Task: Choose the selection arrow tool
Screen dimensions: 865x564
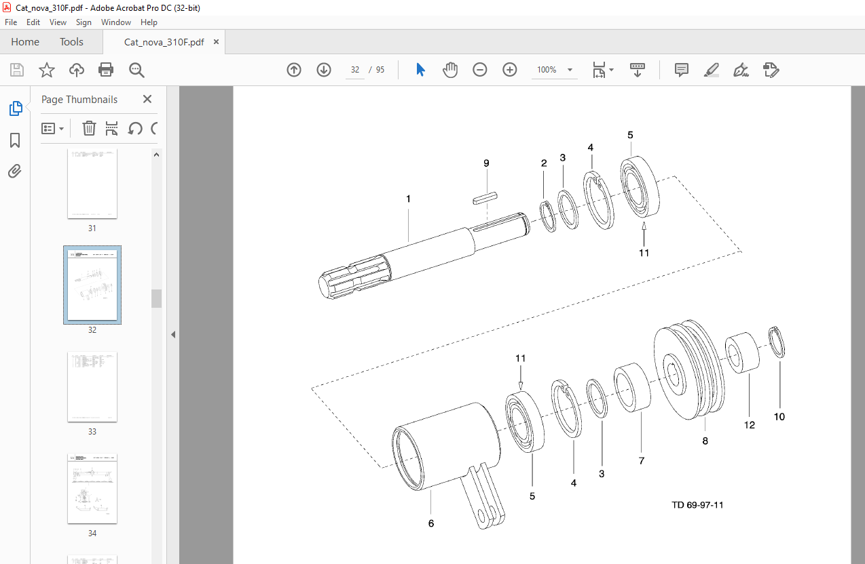Action: click(x=420, y=70)
